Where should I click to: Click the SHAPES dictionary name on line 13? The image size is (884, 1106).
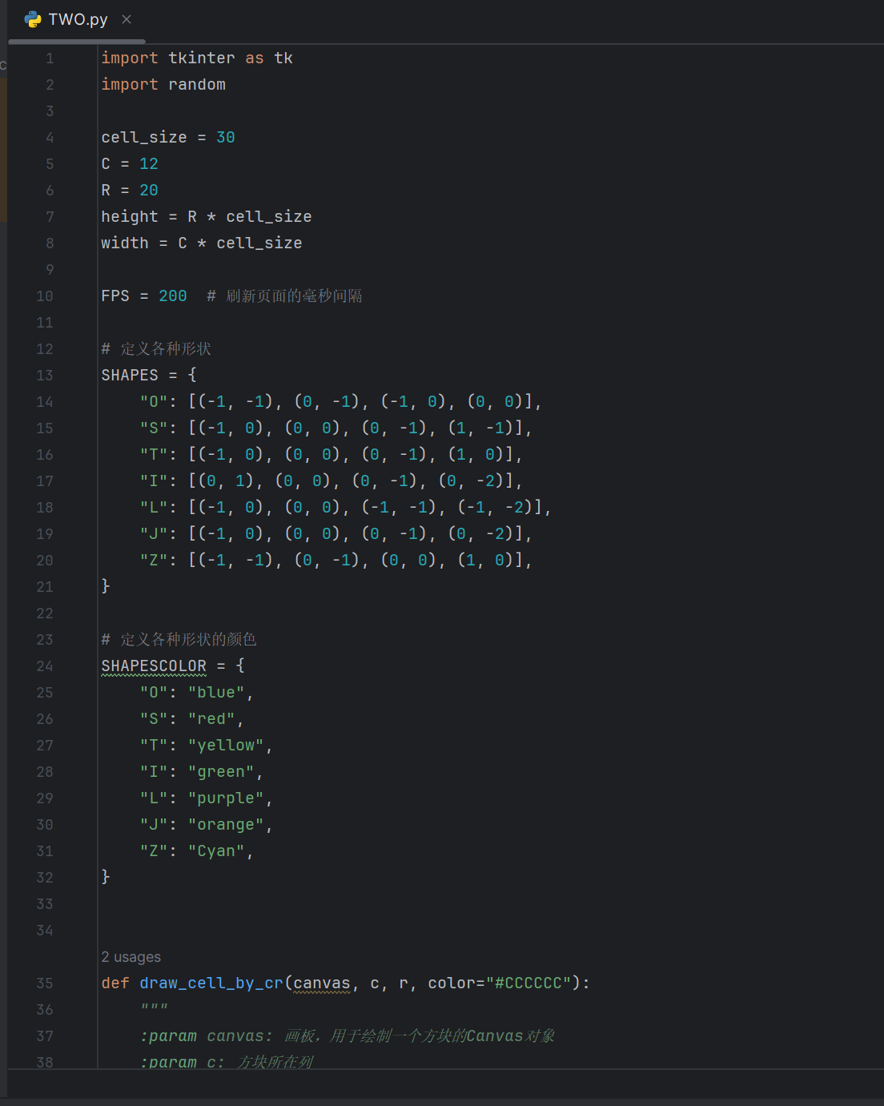coord(130,376)
